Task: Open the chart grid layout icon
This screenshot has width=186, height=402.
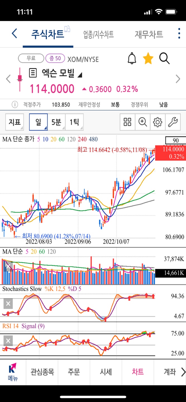Action: (127, 122)
